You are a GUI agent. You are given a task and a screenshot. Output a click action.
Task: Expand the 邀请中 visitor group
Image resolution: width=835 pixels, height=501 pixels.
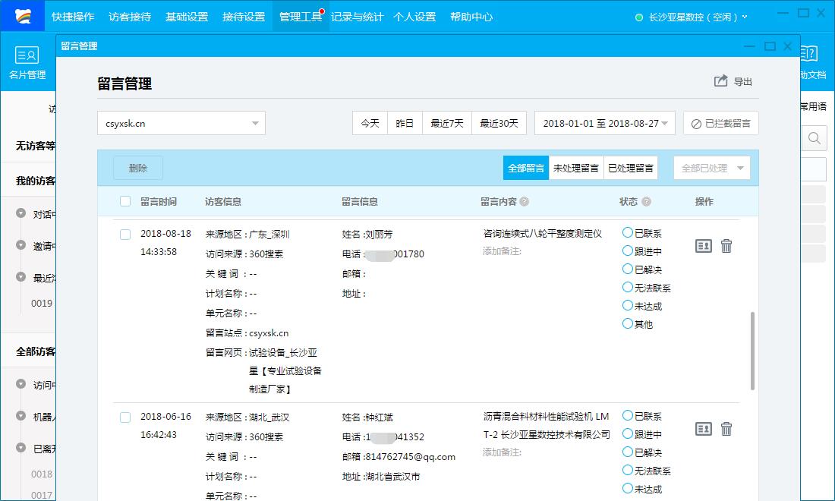pos(20,245)
